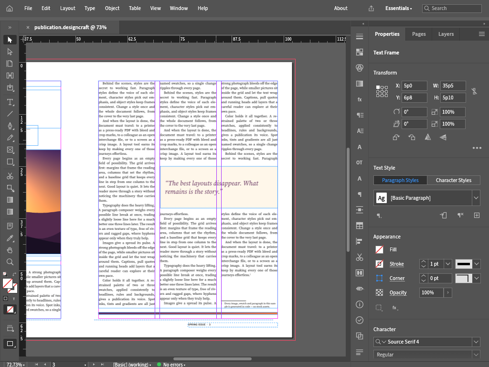Open the Source Serif 4 font dropdown
The image size is (489, 367).
pyautogui.click(x=476, y=342)
